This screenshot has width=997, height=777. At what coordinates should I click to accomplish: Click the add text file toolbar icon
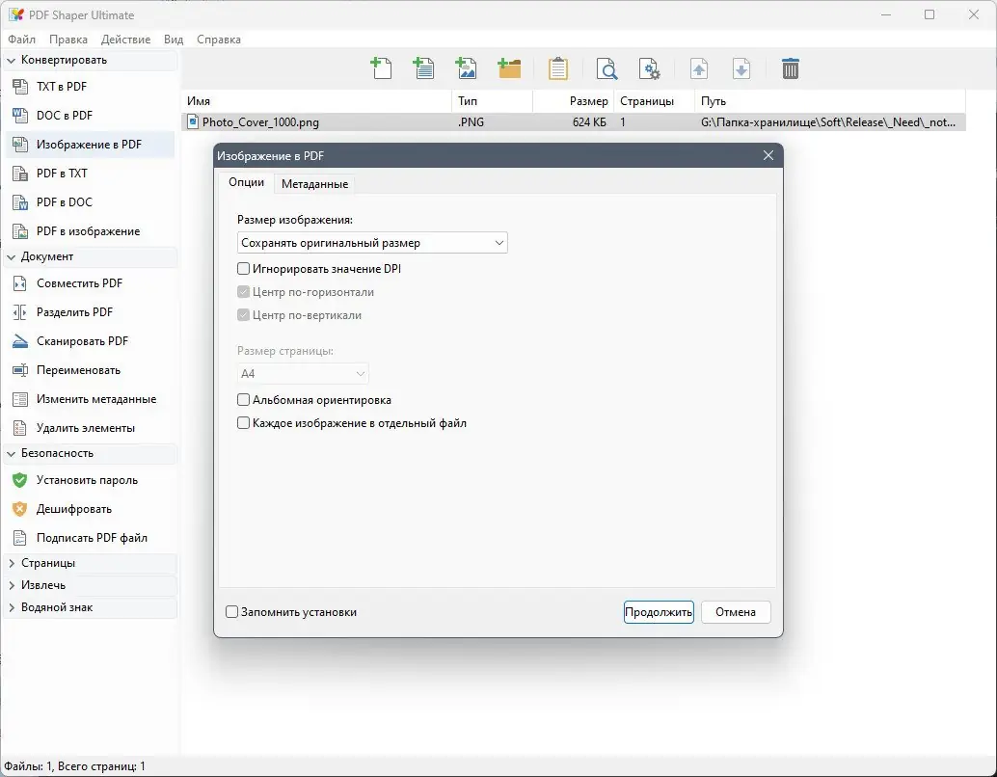coord(423,68)
